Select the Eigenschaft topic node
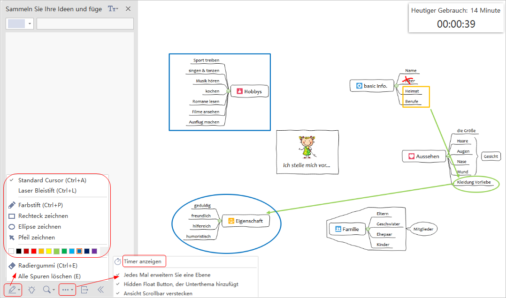 [246, 221]
